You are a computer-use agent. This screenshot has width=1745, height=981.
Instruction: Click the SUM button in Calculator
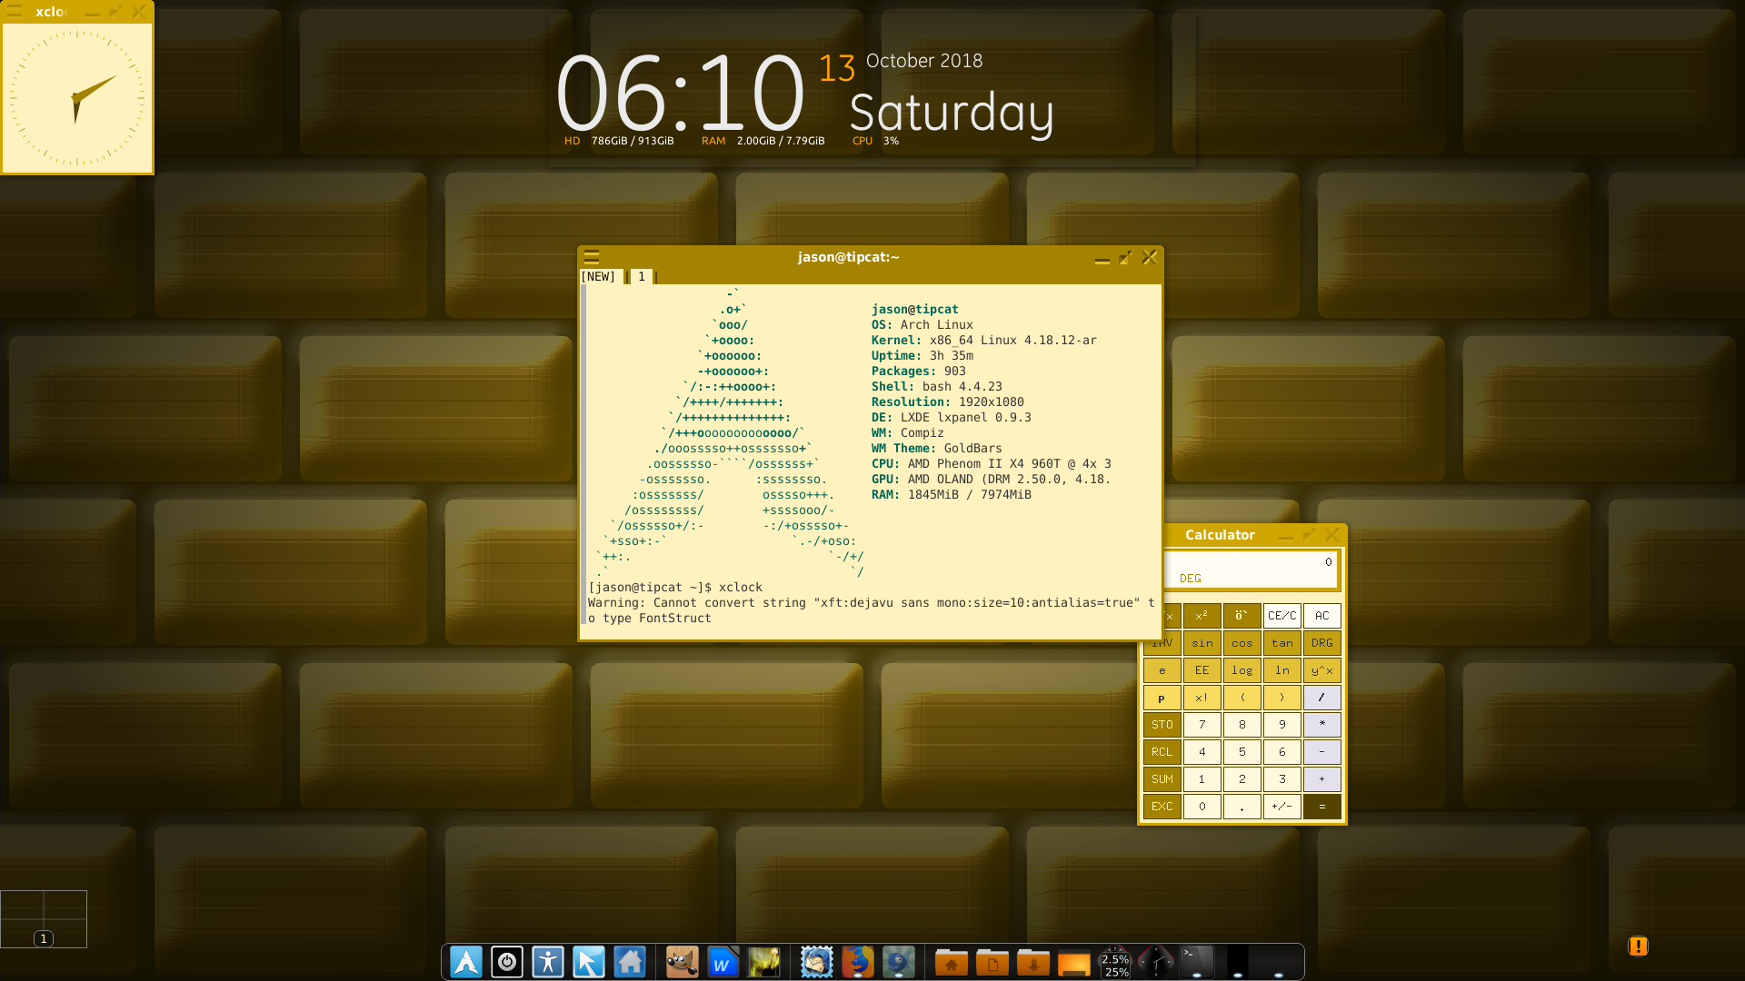tap(1162, 779)
